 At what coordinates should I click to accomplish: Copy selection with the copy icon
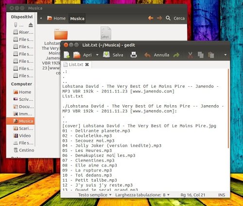click(x=201, y=55)
